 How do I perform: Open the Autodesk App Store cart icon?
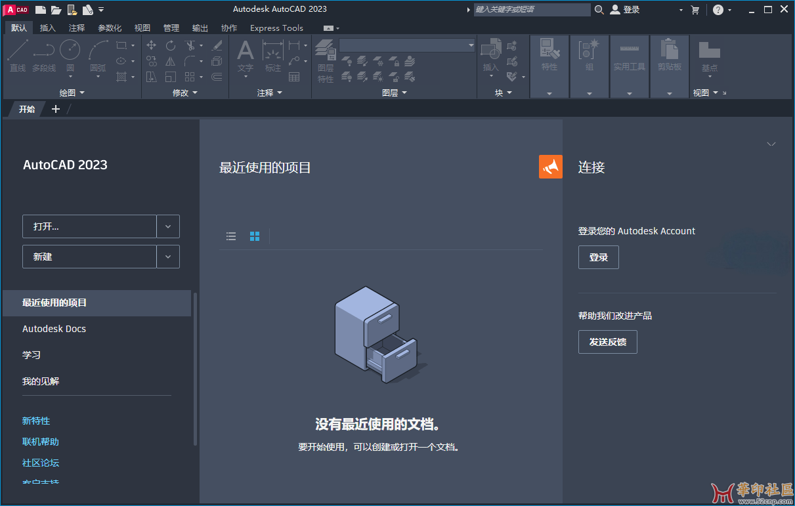pos(695,10)
